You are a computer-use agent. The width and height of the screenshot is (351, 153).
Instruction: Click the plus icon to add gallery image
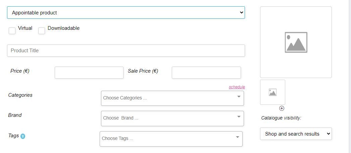click(x=282, y=108)
